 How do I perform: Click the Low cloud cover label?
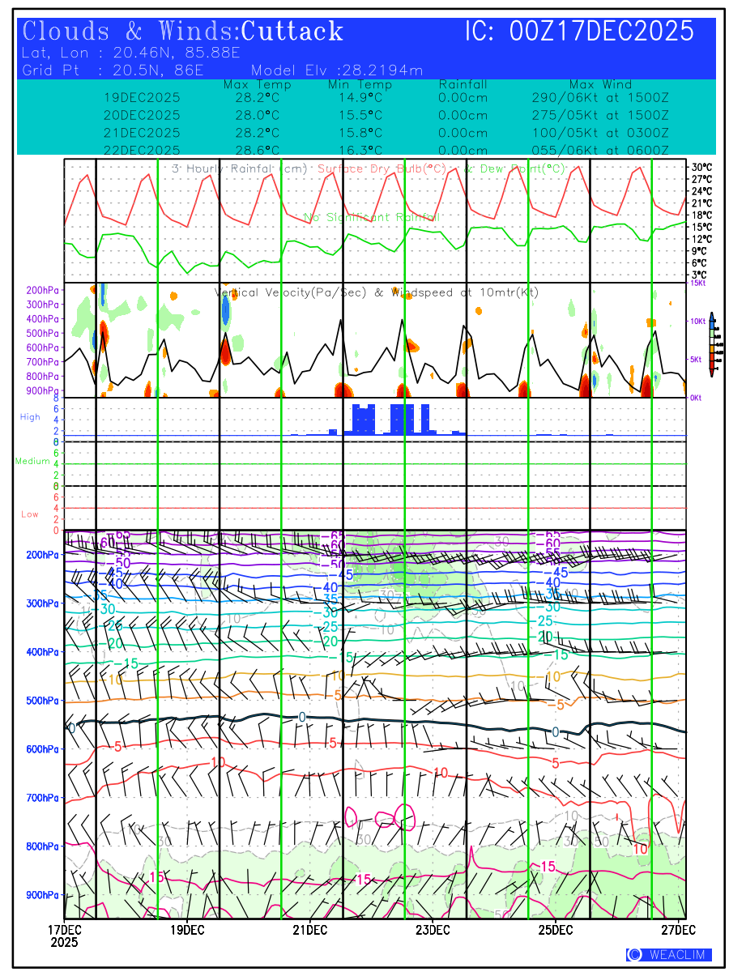coord(30,514)
